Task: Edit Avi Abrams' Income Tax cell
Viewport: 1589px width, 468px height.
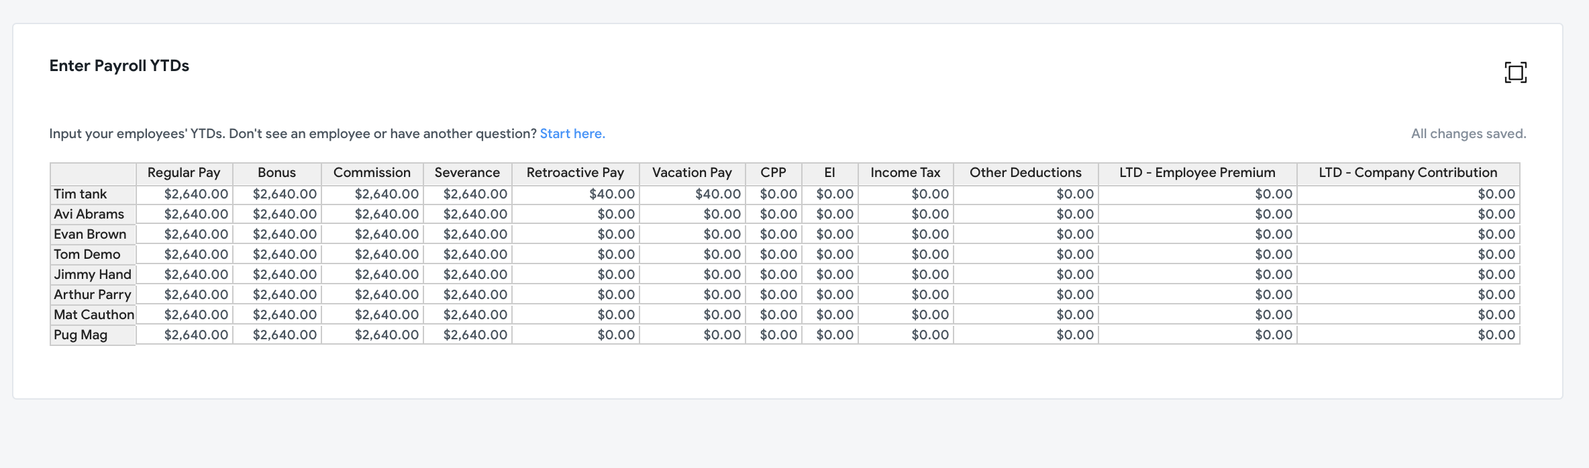Action: pyautogui.click(x=906, y=215)
